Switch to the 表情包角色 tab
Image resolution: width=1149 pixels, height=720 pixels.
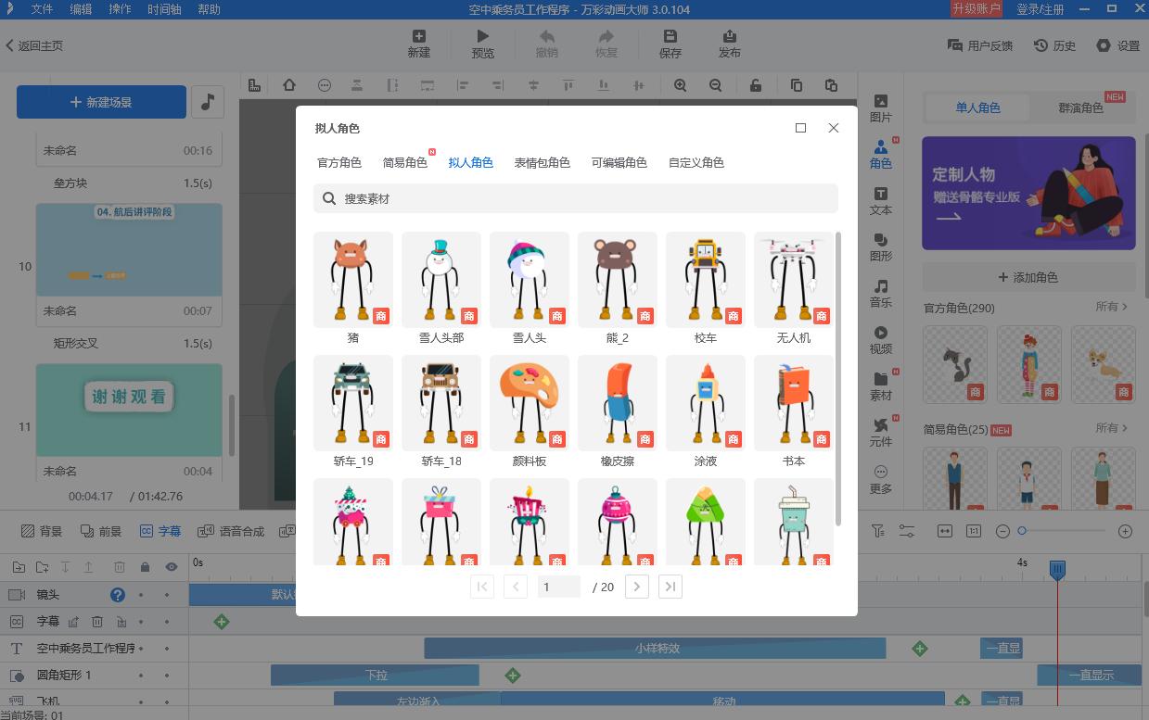click(x=542, y=162)
